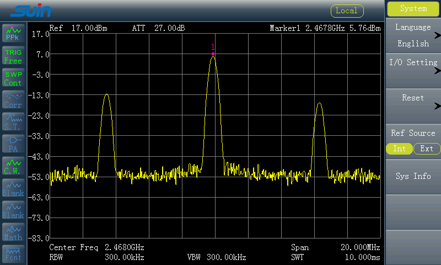The width and height of the screenshot is (441, 265).
Task: Enable the PA preamplifier icon
Action: click(13, 144)
